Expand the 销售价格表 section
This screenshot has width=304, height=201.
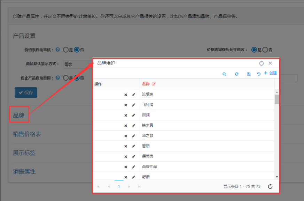(27, 134)
